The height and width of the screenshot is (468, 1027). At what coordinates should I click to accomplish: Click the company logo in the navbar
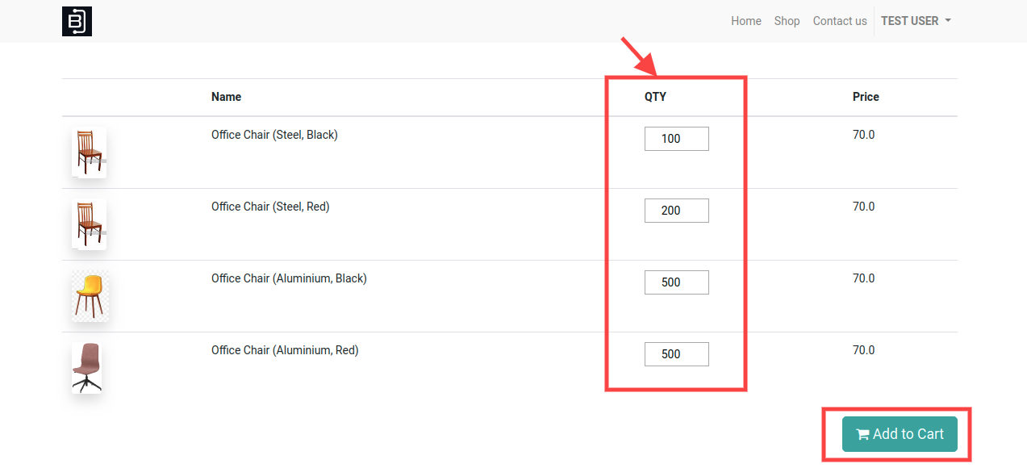[77, 21]
